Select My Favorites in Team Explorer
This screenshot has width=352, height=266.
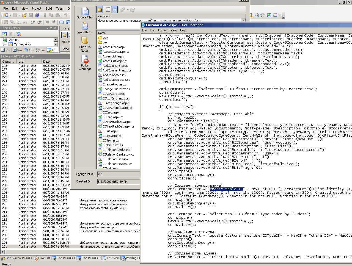pos(22,44)
